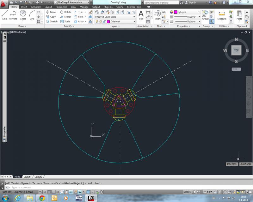
Task: Toggle grid display in status bar
Action: pyautogui.click(x=49, y=192)
